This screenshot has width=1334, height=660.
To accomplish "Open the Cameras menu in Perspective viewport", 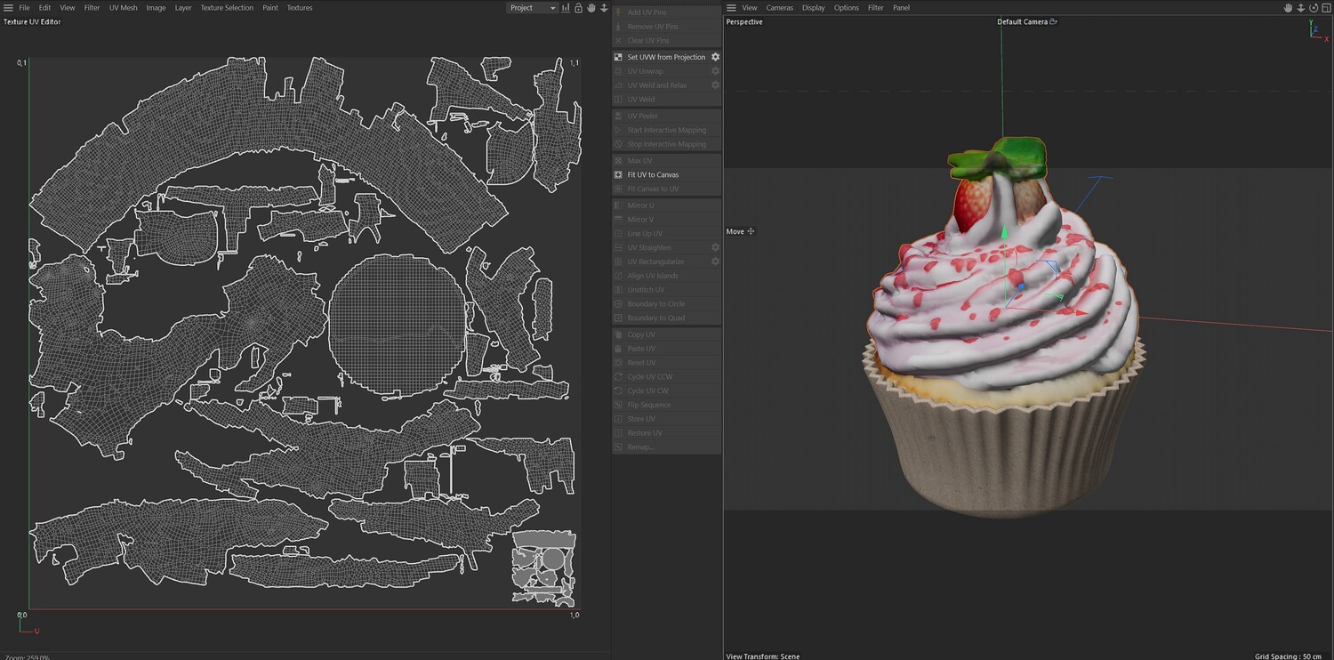I will pyautogui.click(x=779, y=8).
